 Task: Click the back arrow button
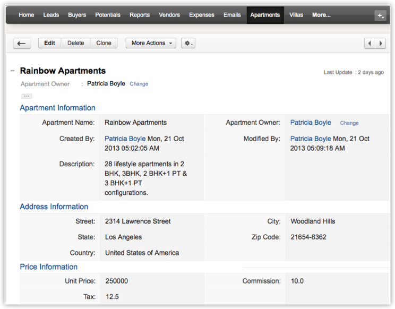[x=22, y=44]
